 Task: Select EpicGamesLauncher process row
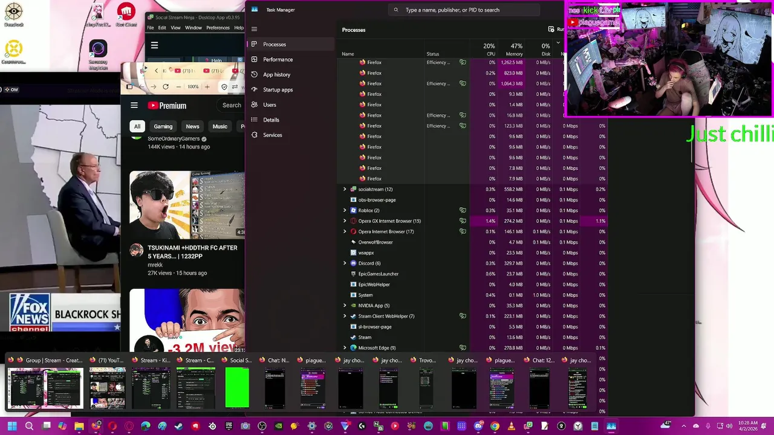tap(472, 274)
